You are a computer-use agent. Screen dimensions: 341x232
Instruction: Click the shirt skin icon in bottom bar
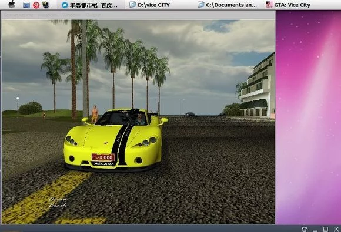tap(305, 229)
